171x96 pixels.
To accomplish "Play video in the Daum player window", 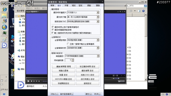I will pyautogui.click(x=29, y=81).
